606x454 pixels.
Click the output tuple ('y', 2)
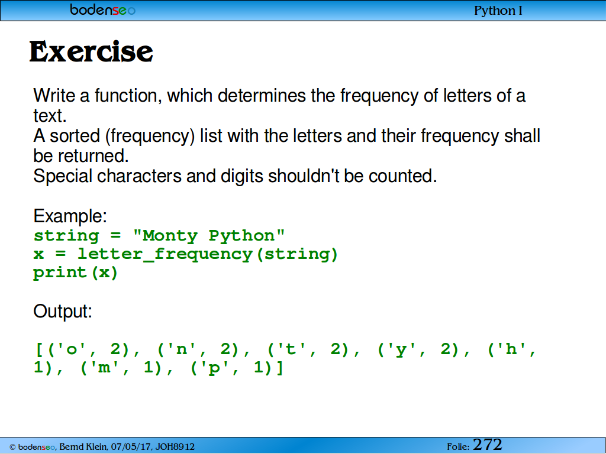(x=420, y=349)
